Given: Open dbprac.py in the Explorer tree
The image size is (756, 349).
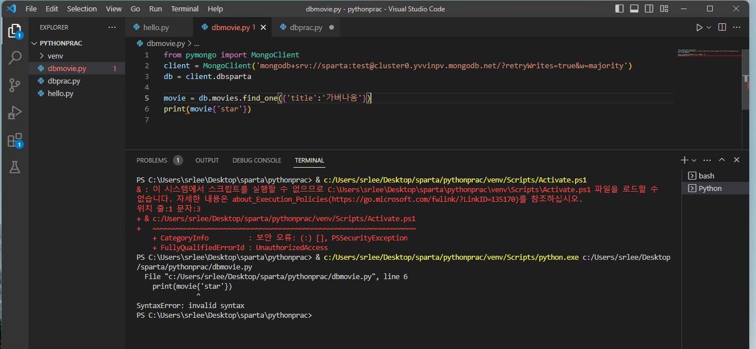Looking at the screenshot, I should tap(77, 81).
